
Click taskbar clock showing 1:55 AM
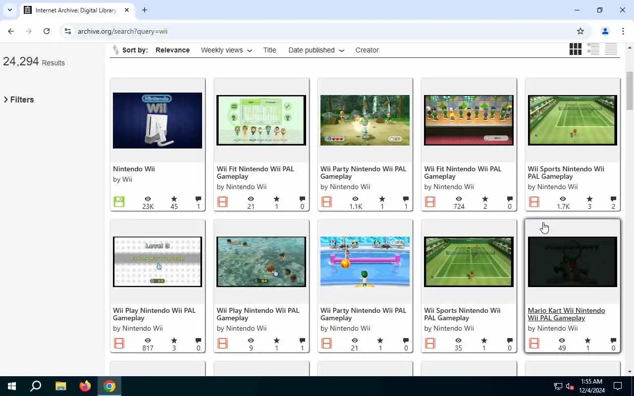coord(591,386)
